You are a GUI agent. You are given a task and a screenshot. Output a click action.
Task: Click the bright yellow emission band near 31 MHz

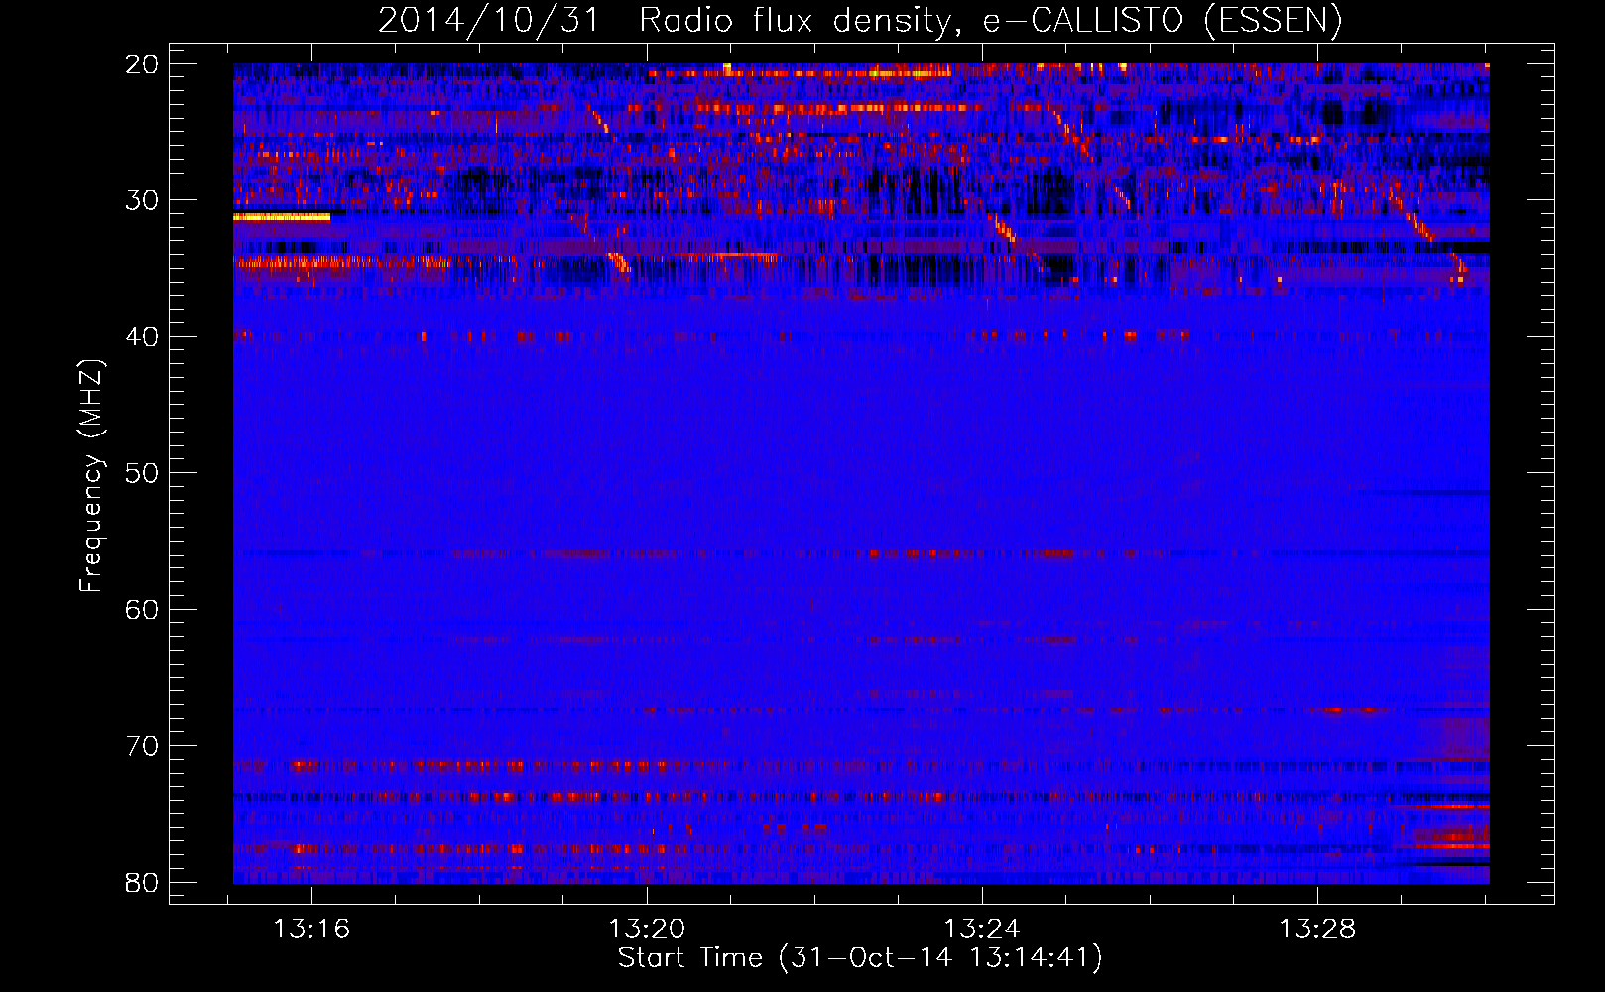[282, 216]
